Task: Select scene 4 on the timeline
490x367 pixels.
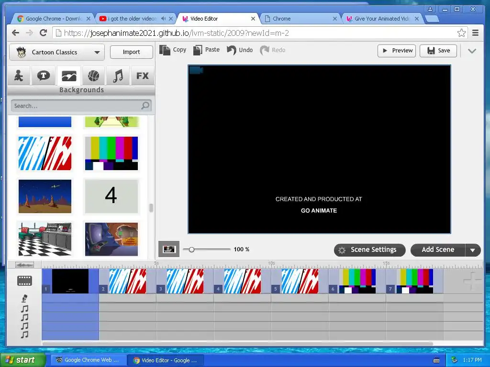Action: (x=243, y=281)
